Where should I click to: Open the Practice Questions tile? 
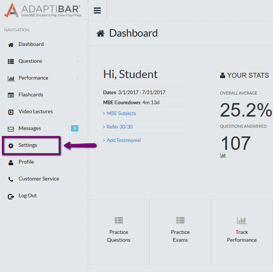[x=119, y=232]
